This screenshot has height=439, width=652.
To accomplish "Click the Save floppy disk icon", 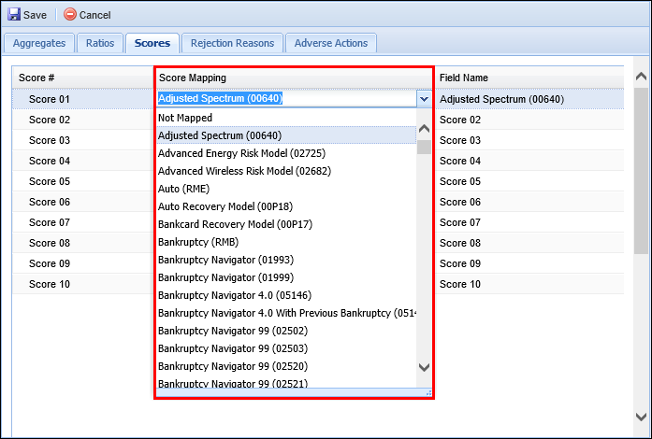I will 14,15.
